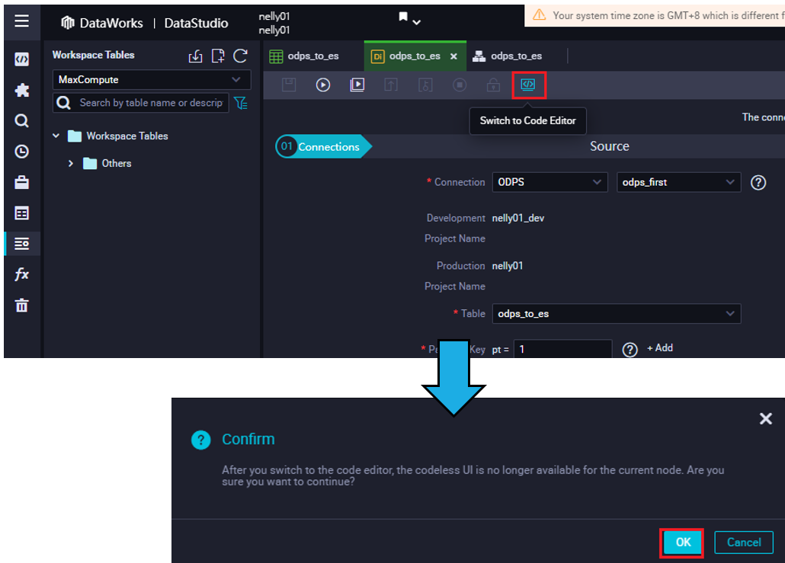
Task: Click the nelly01_dev development project name
Action: (x=518, y=218)
